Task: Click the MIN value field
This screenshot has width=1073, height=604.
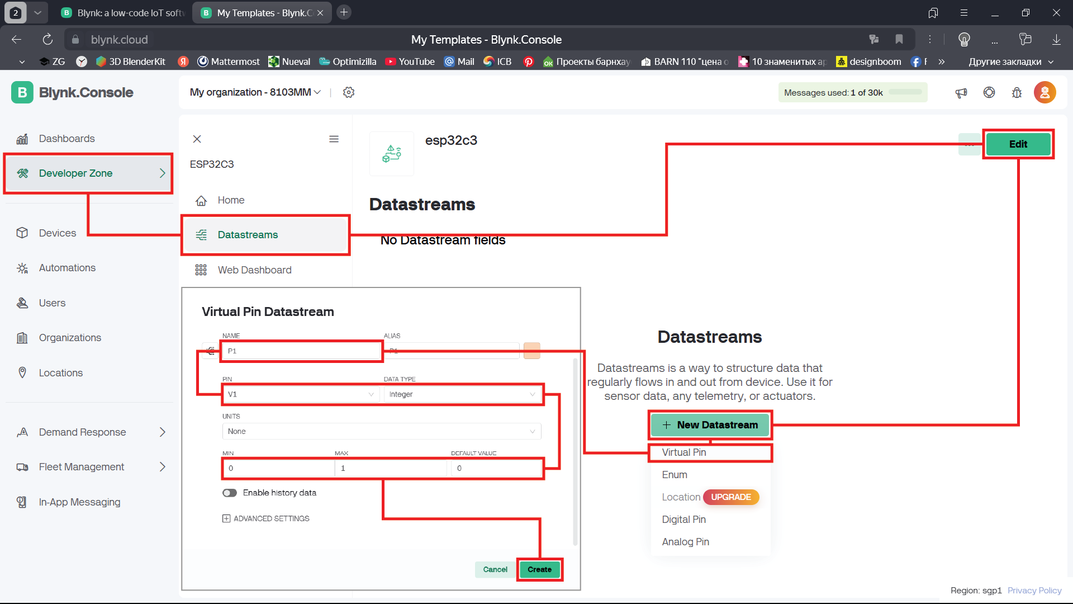Action: point(279,468)
